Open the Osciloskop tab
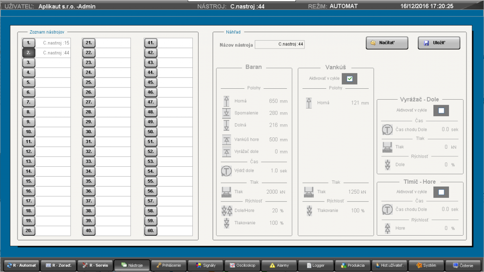Screen dimensions: 484x272 pyautogui.click(x=242, y=265)
